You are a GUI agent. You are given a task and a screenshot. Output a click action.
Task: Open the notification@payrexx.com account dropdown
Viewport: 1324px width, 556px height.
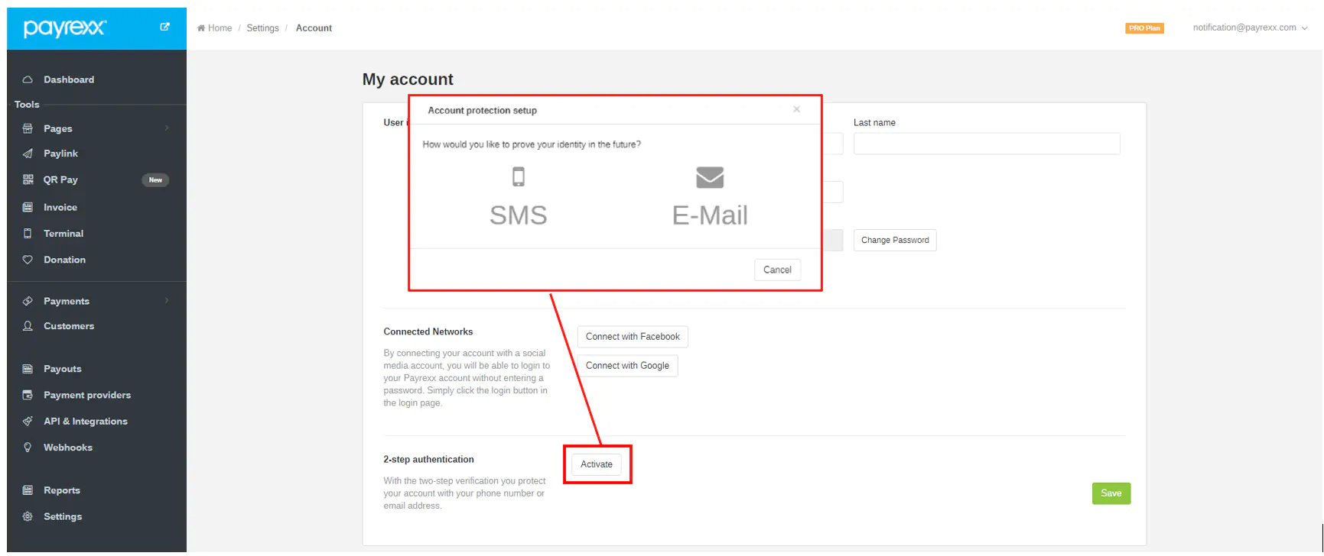click(x=1250, y=27)
